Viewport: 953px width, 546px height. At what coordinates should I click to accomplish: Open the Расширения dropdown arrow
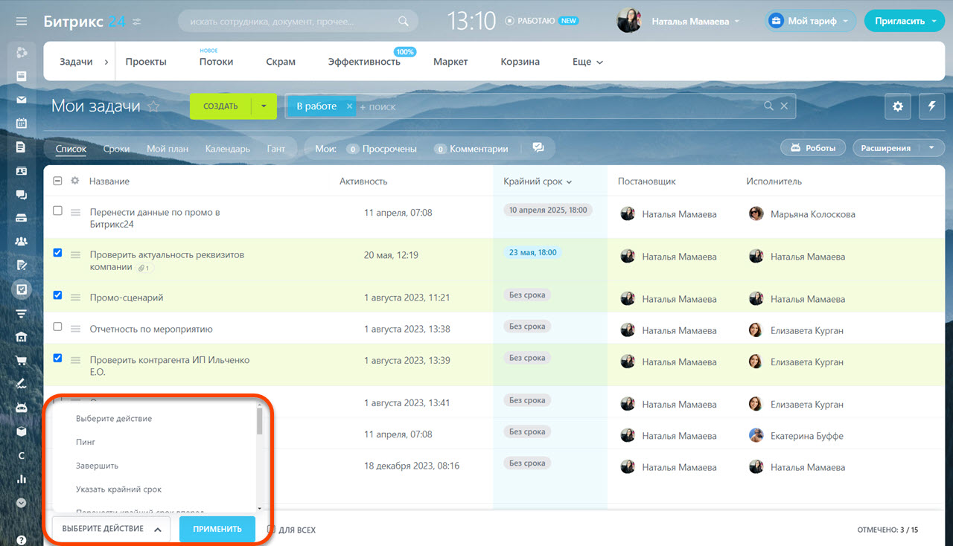(932, 148)
